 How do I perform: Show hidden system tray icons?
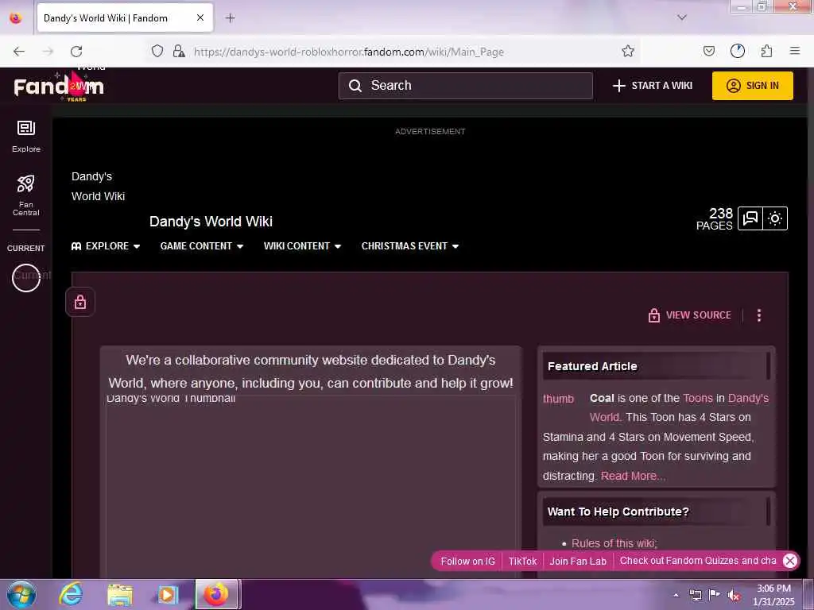point(676,595)
